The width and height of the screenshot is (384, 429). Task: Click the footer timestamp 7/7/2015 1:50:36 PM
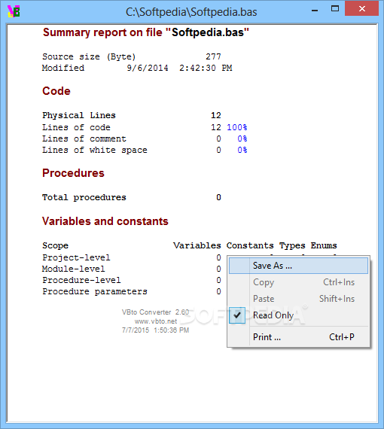pyautogui.click(x=155, y=330)
